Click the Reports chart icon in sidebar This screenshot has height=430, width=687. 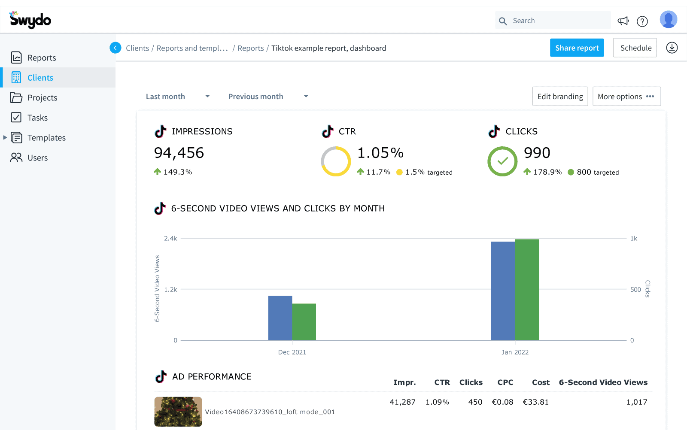click(x=16, y=58)
